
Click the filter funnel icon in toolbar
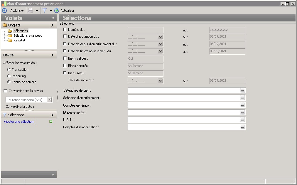[x=45, y=11]
